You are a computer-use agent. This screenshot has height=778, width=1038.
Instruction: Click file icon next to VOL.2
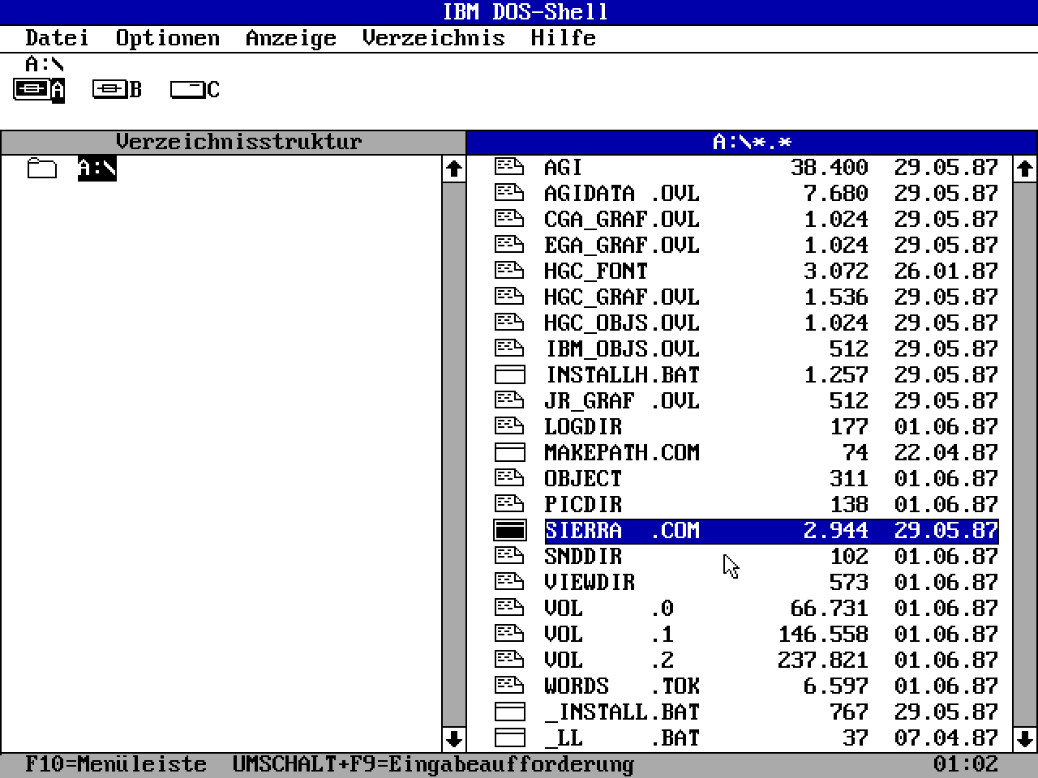(509, 660)
